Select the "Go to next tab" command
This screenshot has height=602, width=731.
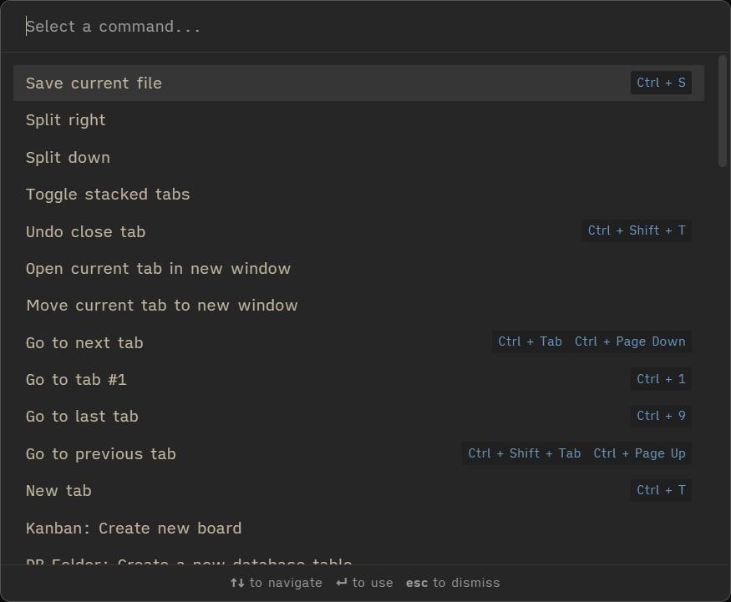point(84,342)
